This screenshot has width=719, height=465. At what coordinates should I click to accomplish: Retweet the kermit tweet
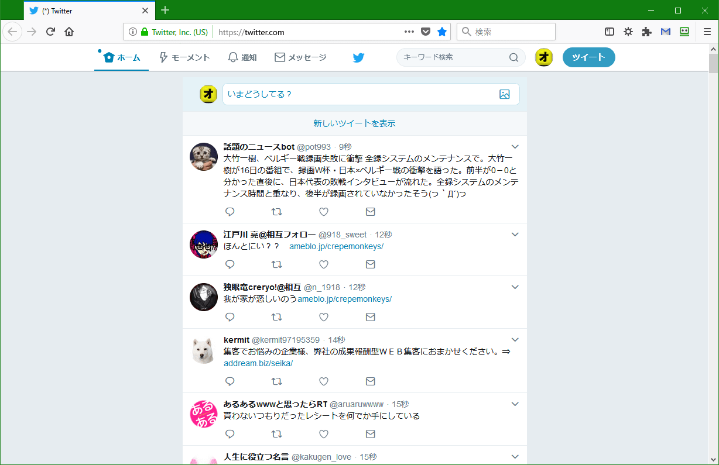coord(277,381)
